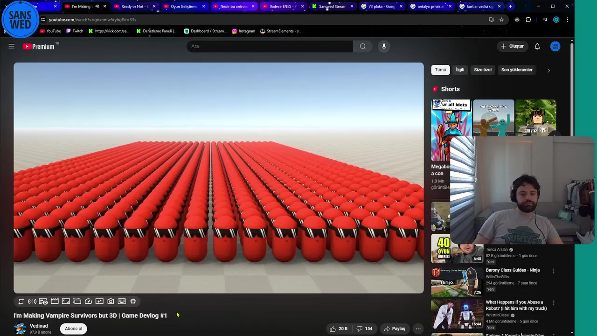Click the page vertical scrollbar
Image resolution: width=597 pixels, height=336 pixels.
click(x=572, y=187)
